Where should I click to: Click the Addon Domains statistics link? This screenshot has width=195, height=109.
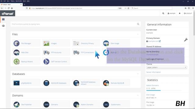tap(152, 85)
